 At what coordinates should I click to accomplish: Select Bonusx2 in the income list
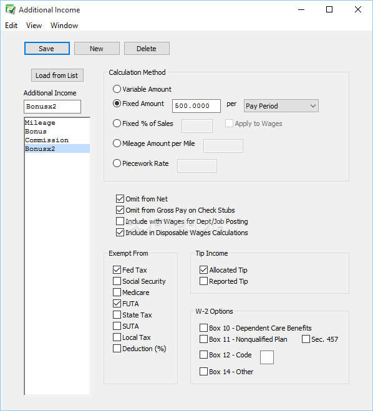pyautogui.click(x=57, y=148)
